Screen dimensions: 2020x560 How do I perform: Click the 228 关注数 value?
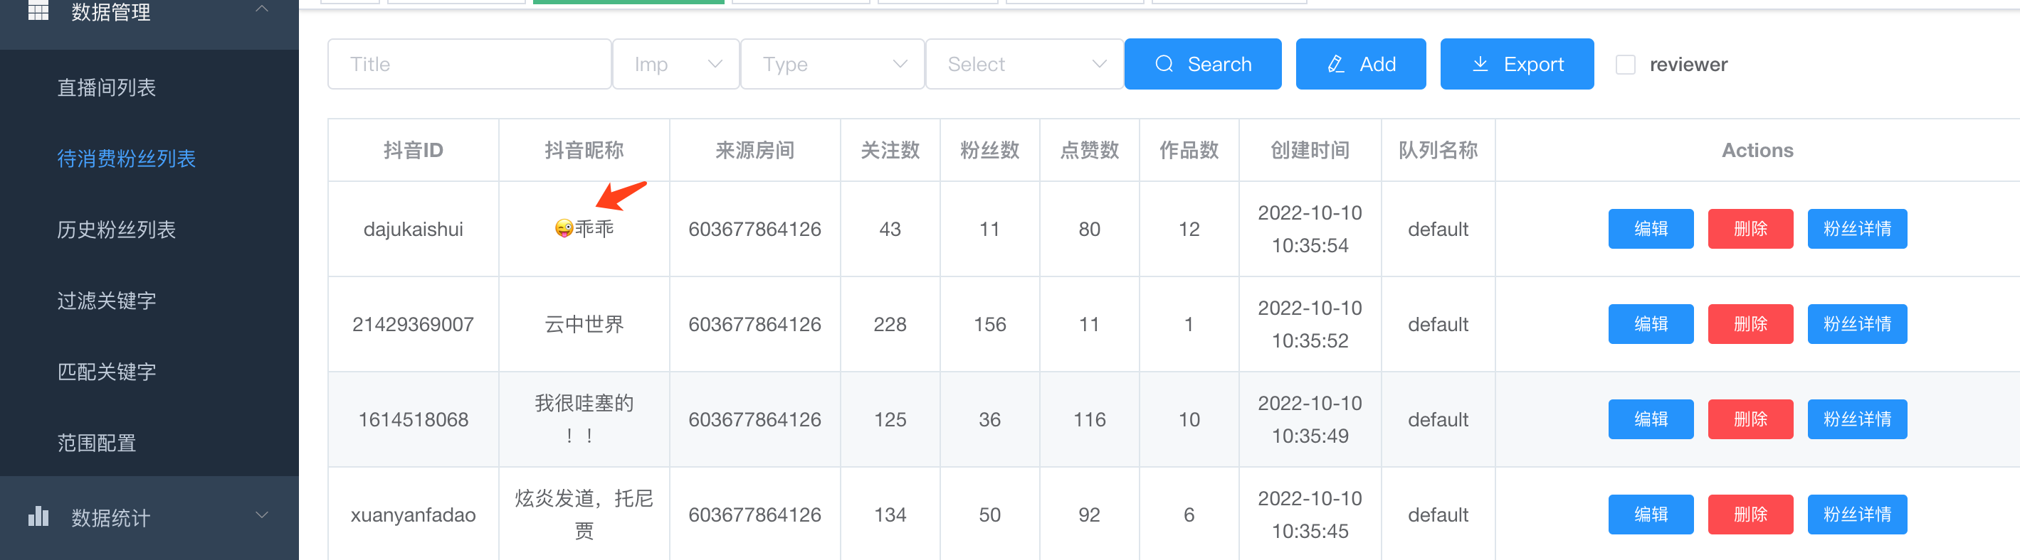(x=890, y=324)
